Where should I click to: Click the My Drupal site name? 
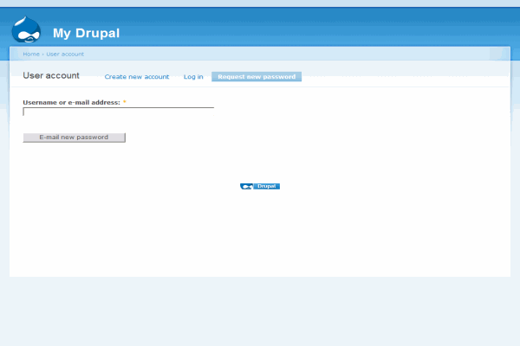(86, 34)
